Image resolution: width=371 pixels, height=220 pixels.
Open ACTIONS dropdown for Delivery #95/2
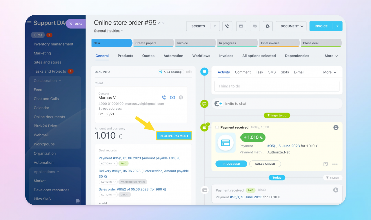(x=108, y=182)
